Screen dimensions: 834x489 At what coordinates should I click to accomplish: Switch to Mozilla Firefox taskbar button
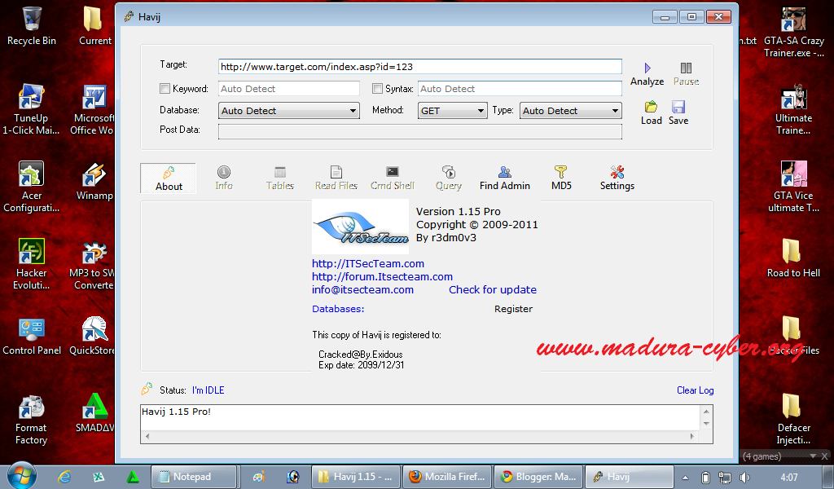[x=447, y=477]
